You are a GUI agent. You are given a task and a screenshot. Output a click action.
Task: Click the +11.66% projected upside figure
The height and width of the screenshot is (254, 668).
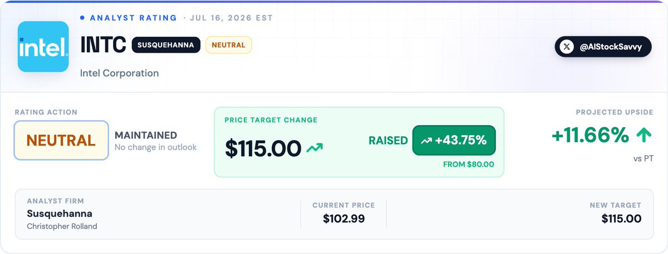pos(591,135)
